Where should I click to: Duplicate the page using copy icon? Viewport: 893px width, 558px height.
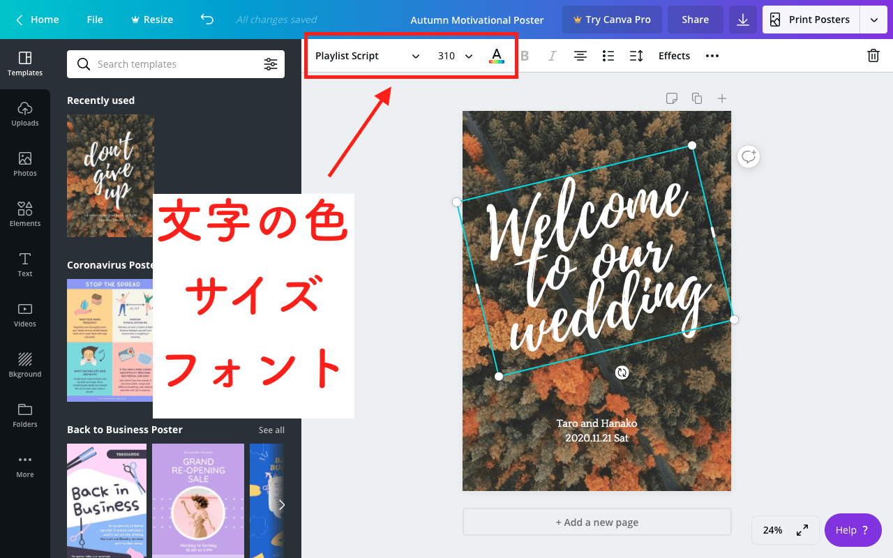click(x=696, y=98)
